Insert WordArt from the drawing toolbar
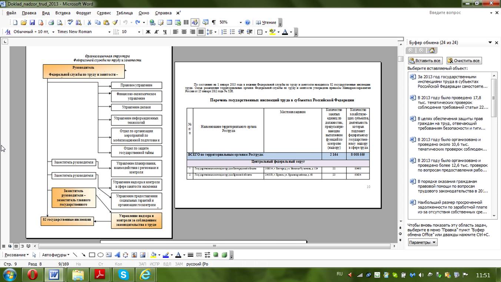 click(x=117, y=255)
